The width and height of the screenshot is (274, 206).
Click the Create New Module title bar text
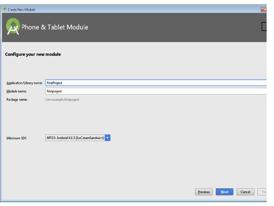(21, 10)
